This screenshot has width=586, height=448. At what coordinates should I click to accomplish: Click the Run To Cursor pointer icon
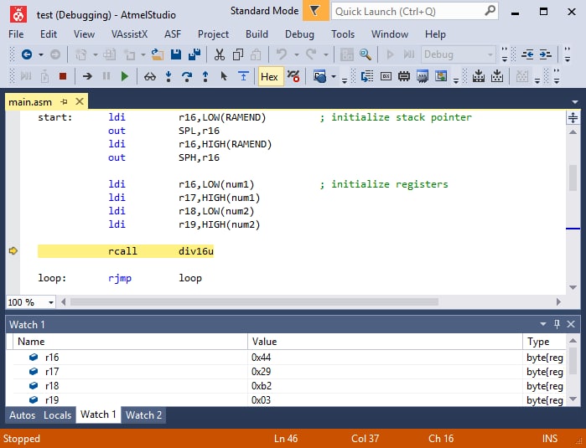coord(224,76)
